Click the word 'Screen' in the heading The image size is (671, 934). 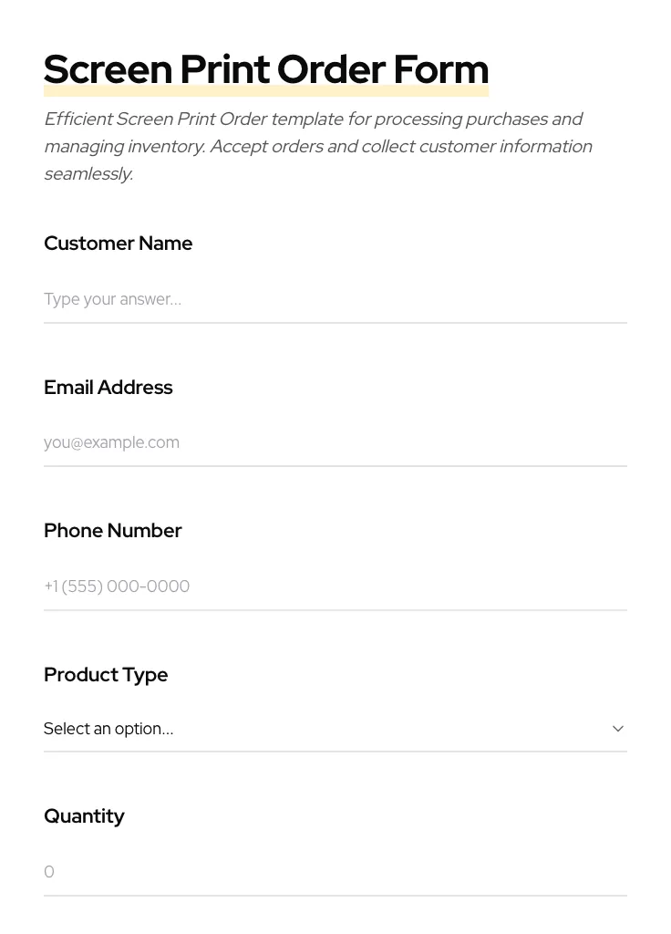(x=108, y=70)
